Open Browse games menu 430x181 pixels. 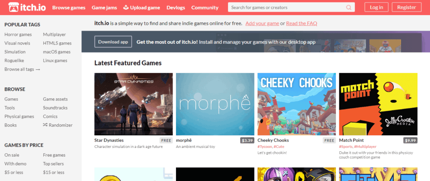pyautogui.click(x=69, y=8)
